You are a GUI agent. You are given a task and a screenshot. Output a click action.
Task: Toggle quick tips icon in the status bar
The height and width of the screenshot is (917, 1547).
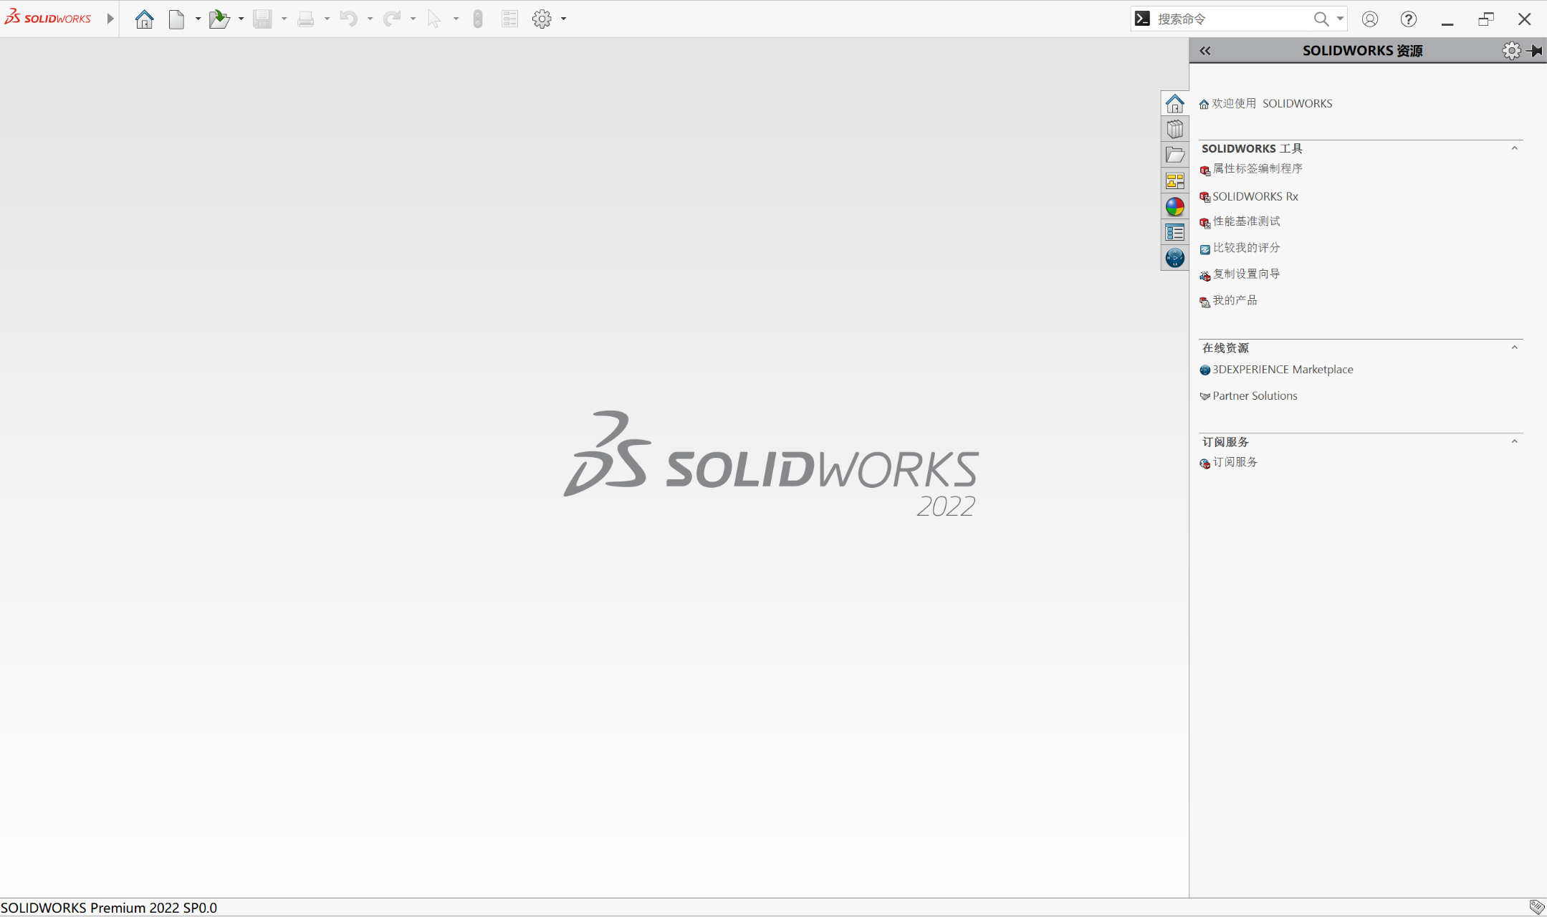coord(1532,906)
